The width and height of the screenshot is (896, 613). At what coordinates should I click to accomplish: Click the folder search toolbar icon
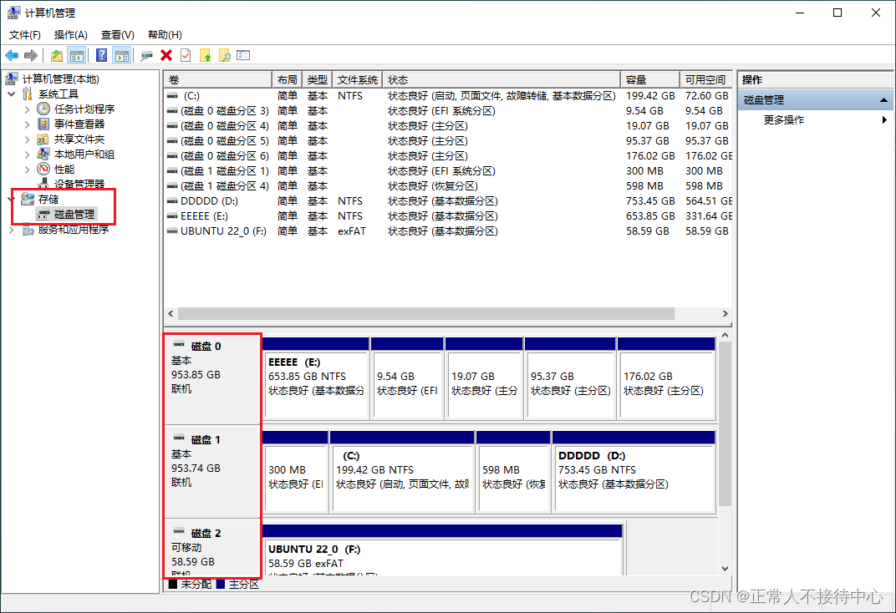[x=226, y=55]
